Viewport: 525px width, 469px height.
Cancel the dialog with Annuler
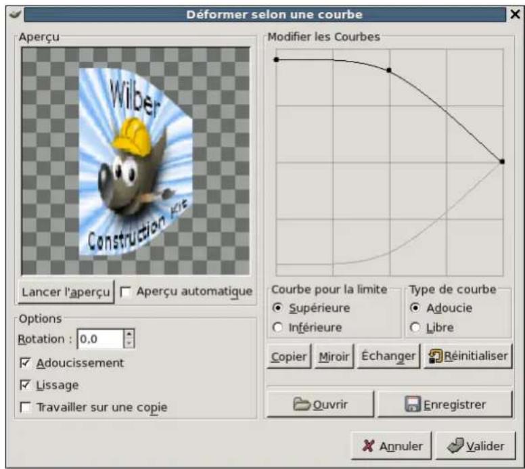pyautogui.click(x=392, y=446)
